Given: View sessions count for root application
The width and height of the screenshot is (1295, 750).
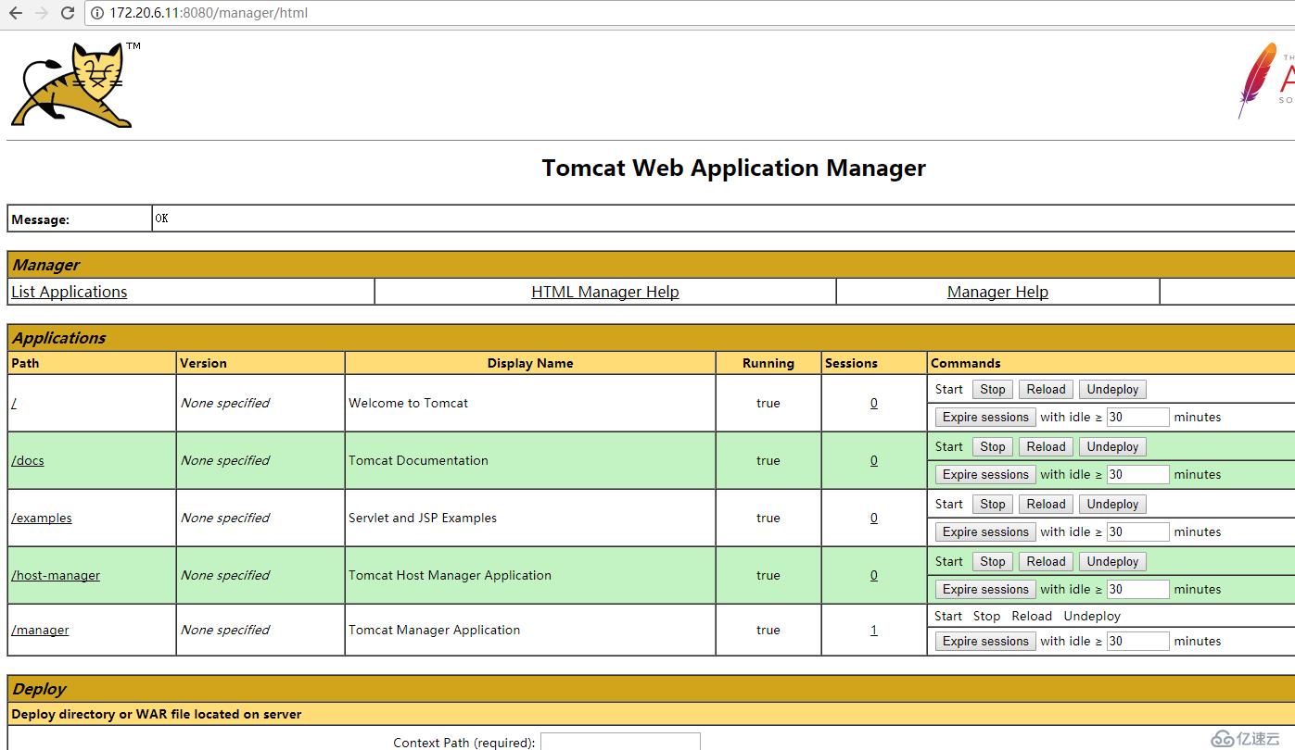Looking at the screenshot, I should [874, 403].
